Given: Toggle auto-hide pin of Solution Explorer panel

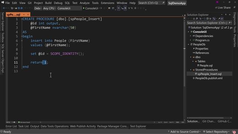Looking at the screenshot, I should click(x=226, y=15).
